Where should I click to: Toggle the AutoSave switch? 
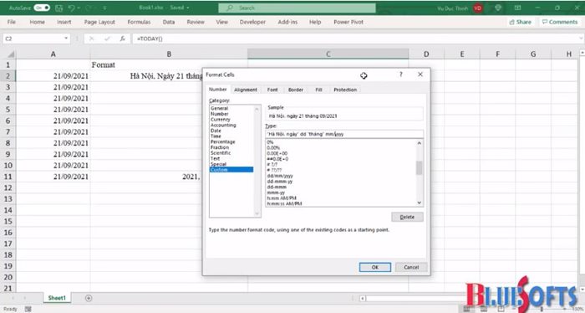[42, 8]
